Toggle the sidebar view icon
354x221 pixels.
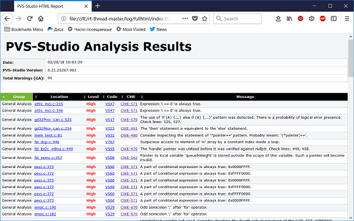[334, 18]
